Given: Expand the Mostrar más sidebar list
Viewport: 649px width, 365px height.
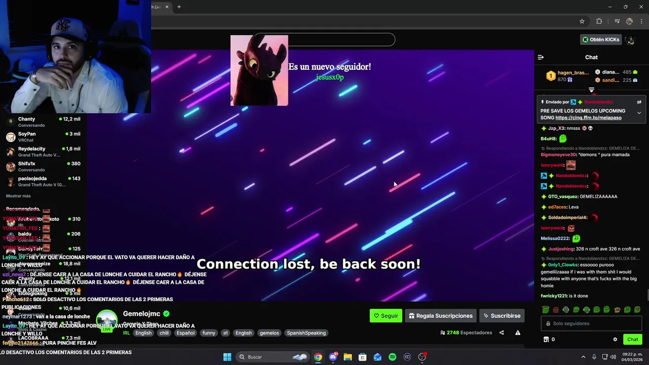Looking at the screenshot, I should tap(18, 196).
